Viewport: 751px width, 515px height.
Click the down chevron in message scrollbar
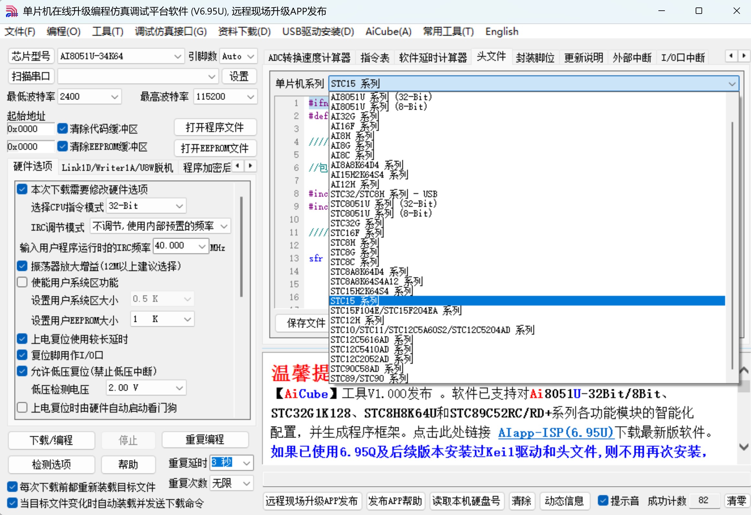744,447
